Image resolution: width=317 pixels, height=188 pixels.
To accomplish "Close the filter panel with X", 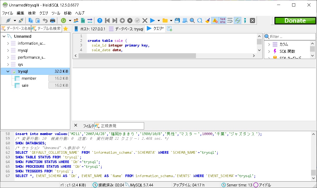I will [76, 125].
